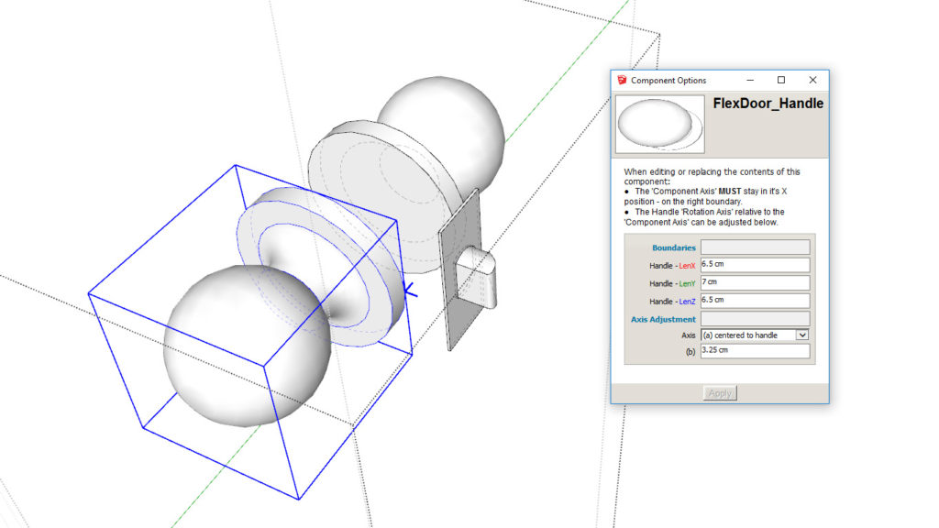Click the Handle LenX value field
The height and width of the screenshot is (528, 939).
(x=754, y=265)
